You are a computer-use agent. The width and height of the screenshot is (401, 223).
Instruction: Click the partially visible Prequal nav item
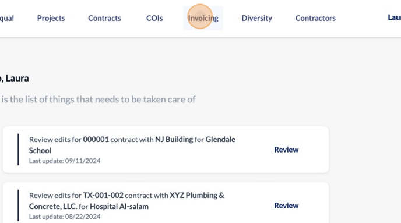(7, 18)
